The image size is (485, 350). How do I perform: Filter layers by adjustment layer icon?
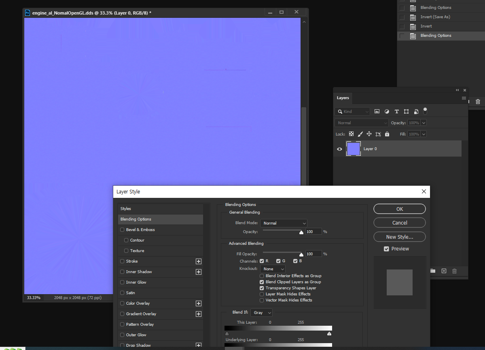tap(387, 111)
